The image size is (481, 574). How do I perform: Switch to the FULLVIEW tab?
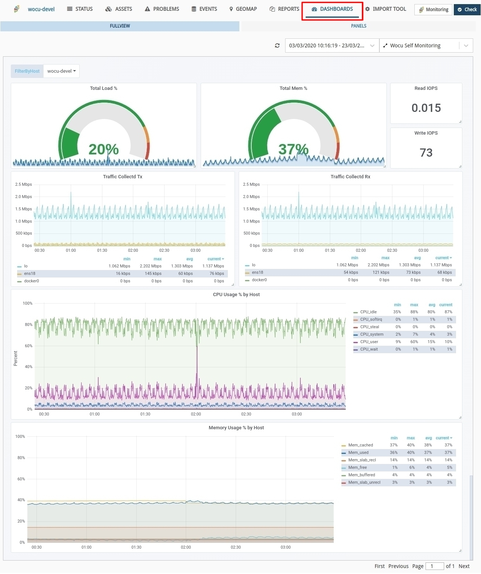120,26
